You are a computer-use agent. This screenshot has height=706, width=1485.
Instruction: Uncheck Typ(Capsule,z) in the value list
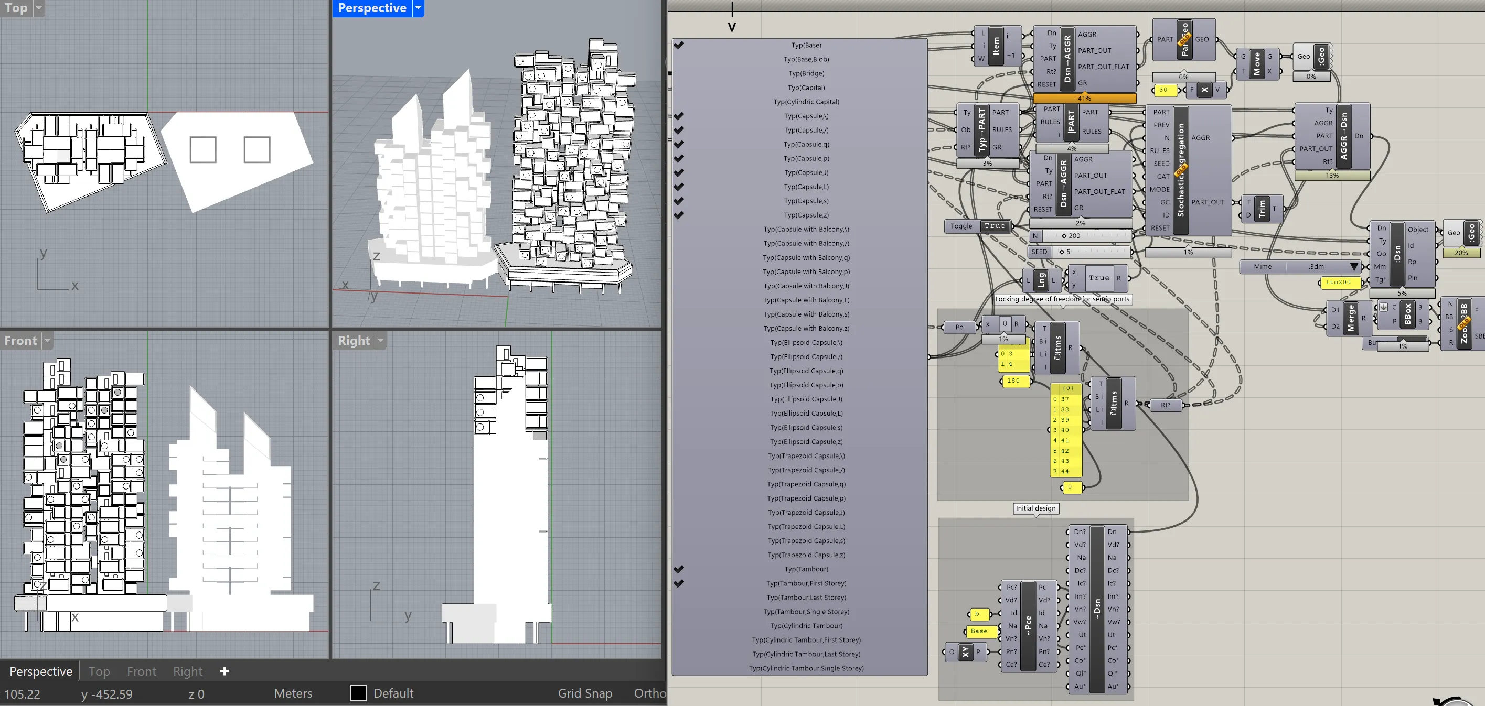coord(679,215)
